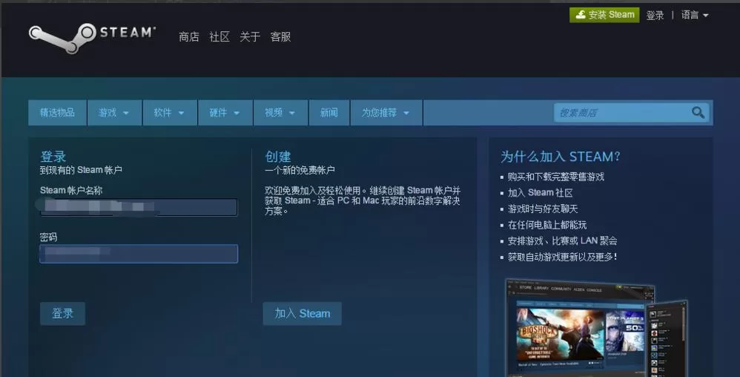740x377 pixels.
Task: Click the text 安排游戏、比赛或 LAN 聚会
Action: click(x=563, y=241)
